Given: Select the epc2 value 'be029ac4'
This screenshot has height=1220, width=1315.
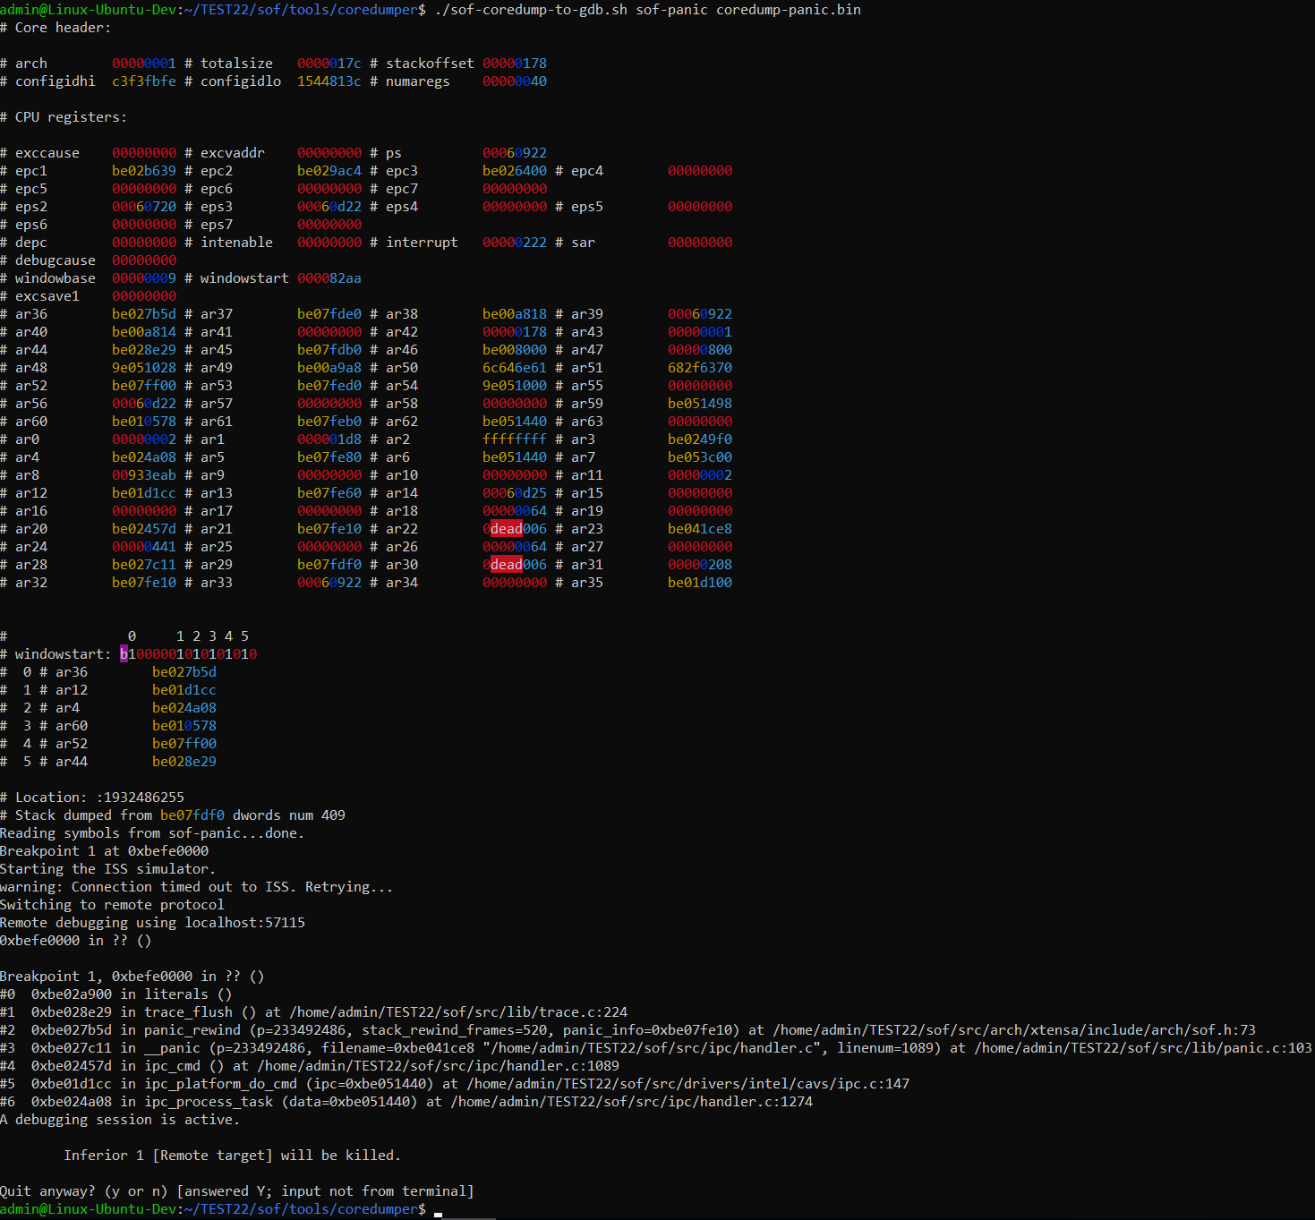Looking at the screenshot, I should coord(329,171).
